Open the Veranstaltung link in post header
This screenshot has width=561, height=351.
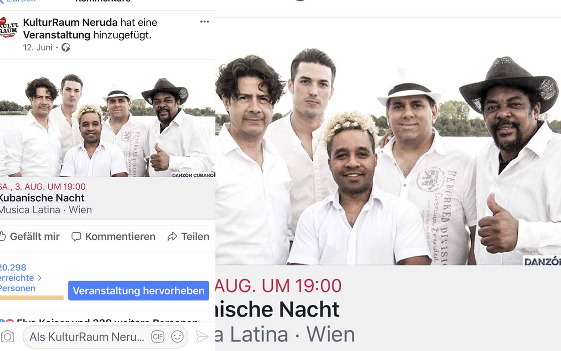57,35
